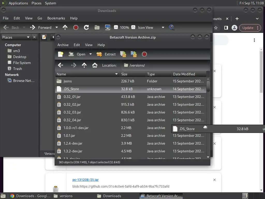Select 0.32_01.jar in the archive
This screenshot has height=199, width=265.
pos(131,97)
